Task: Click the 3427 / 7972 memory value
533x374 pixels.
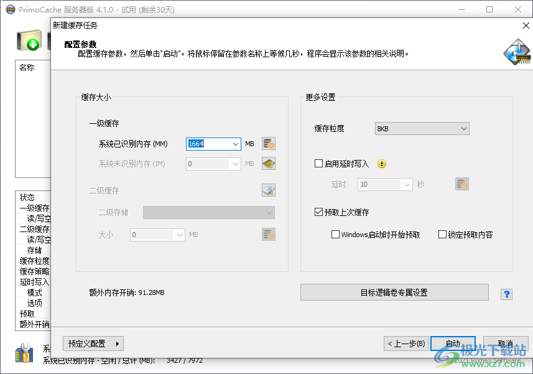Action: click(185, 360)
